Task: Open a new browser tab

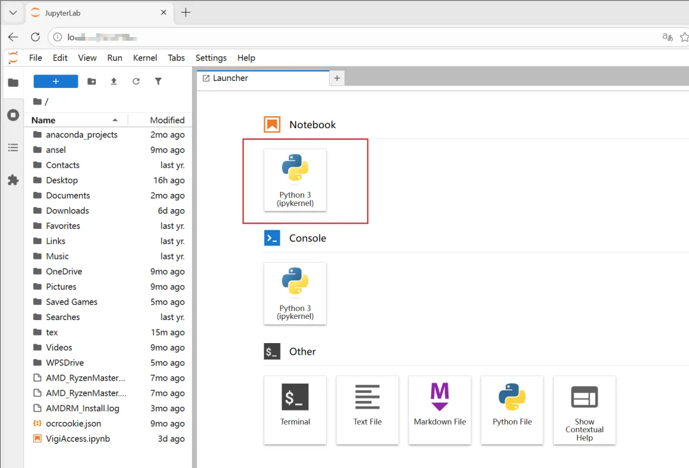Action: coord(186,12)
